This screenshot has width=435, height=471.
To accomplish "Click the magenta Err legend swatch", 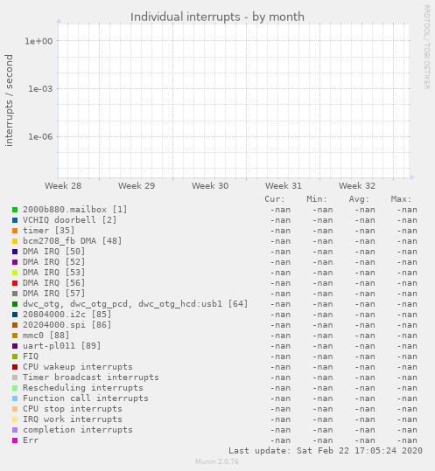I will coord(15,440).
